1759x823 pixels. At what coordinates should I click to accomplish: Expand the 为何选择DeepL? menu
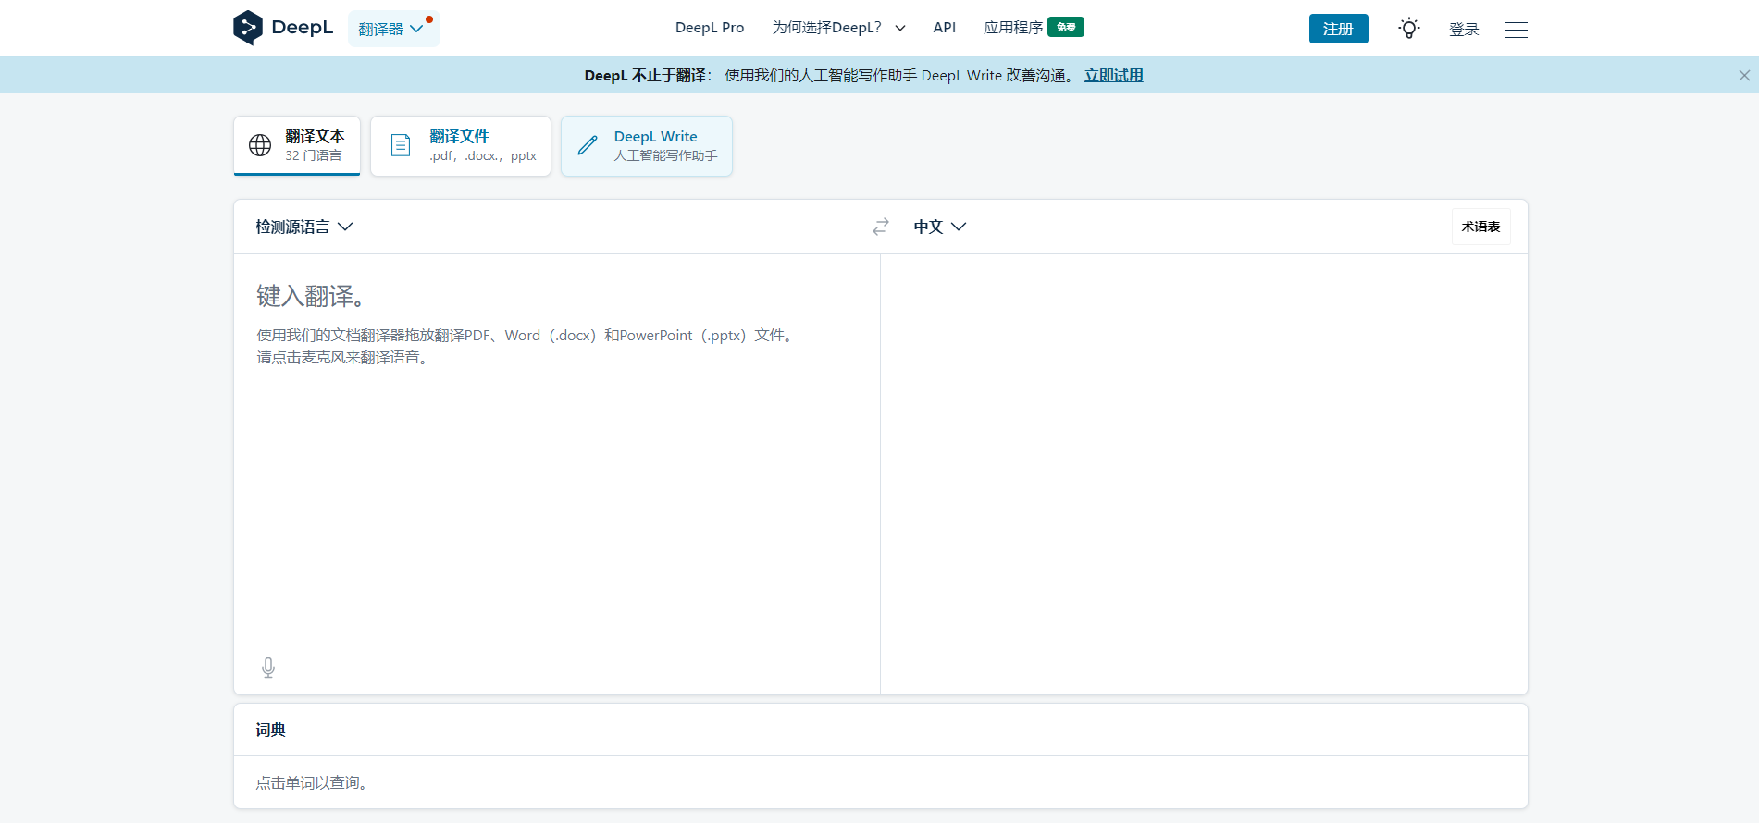click(x=838, y=28)
